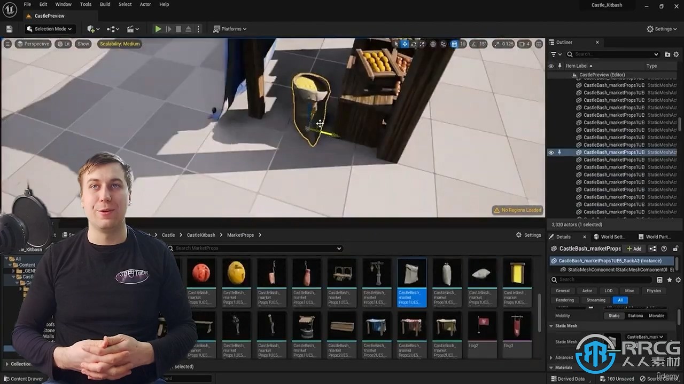Expand the Advanced section in Details
684x384 pixels.
[551, 357]
